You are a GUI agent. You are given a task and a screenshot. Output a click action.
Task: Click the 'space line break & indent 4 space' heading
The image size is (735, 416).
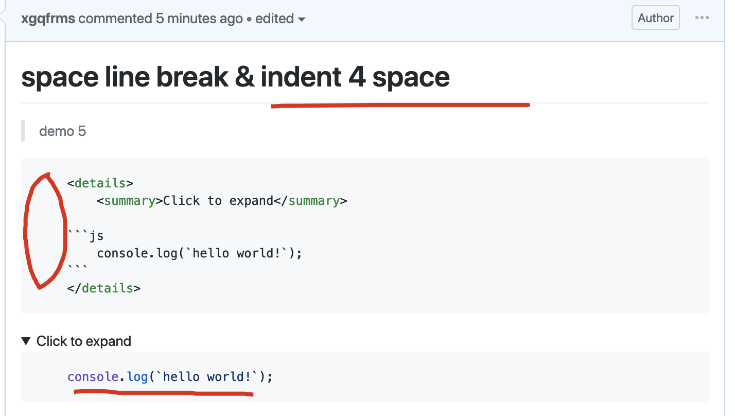click(235, 77)
